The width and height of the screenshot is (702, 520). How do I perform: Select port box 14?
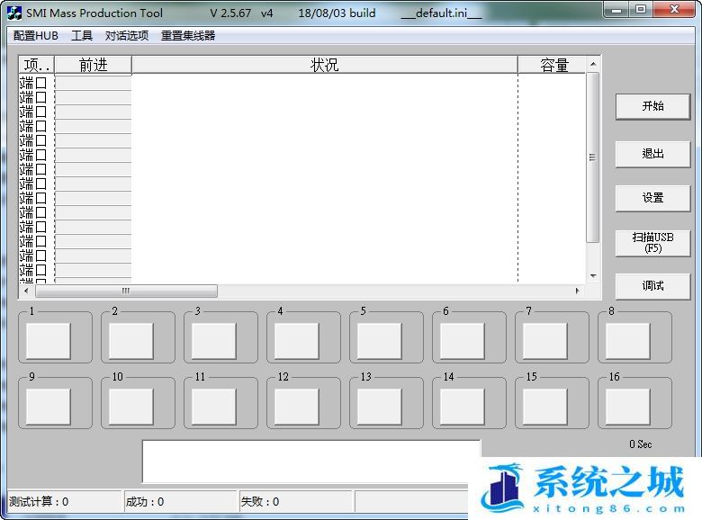[x=462, y=407]
